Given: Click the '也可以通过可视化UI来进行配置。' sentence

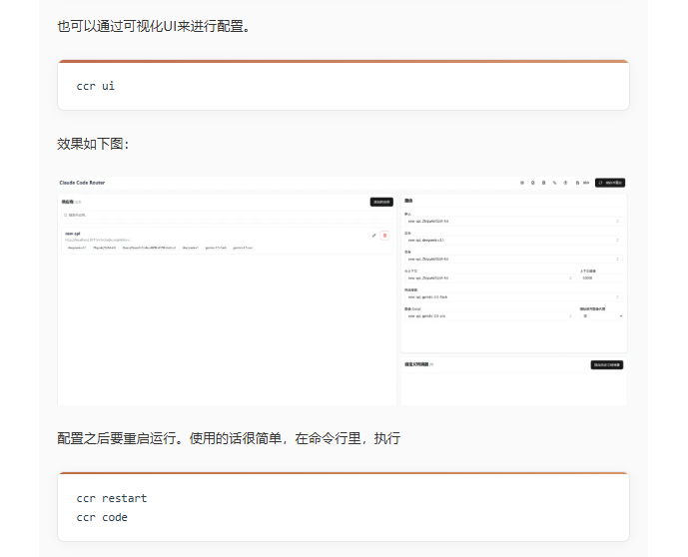Looking at the screenshot, I should click(153, 26).
